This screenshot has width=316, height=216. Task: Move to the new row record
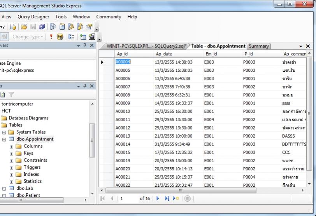(176, 198)
